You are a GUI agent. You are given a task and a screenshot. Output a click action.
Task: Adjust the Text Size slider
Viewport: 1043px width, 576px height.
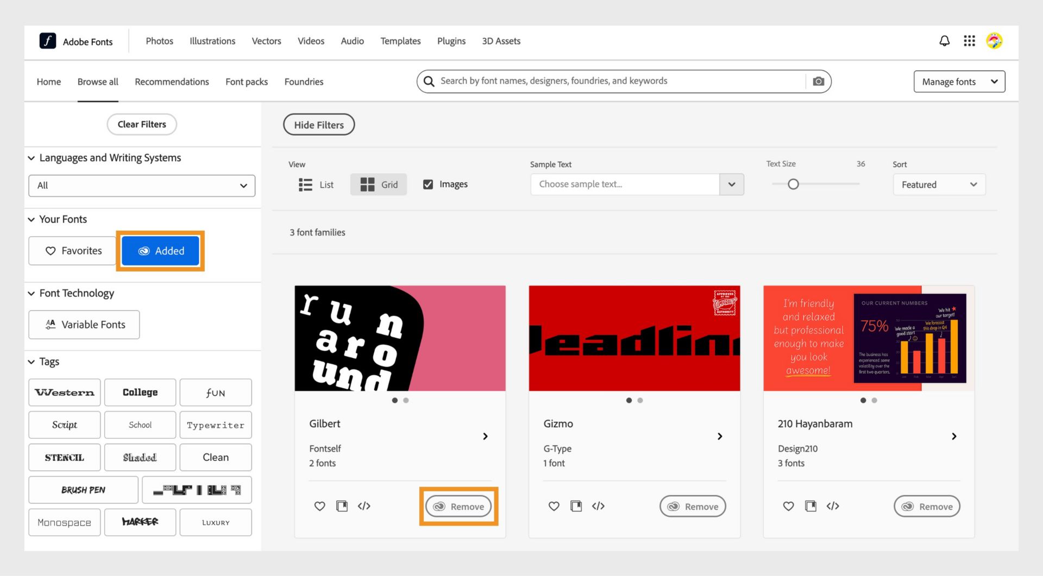[793, 184]
